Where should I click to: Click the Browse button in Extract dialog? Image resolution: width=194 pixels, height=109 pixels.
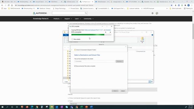coord(119,61)
